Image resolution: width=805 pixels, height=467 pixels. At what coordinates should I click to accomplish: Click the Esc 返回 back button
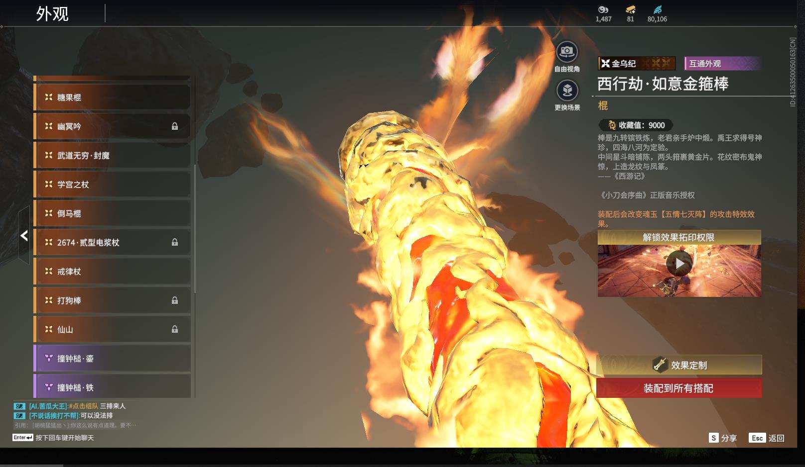tap(767, 438)
